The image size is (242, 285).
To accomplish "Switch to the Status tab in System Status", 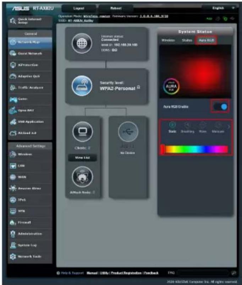I will pos(187,40).
